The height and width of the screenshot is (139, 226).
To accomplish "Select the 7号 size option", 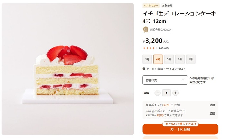I will 191,59.
